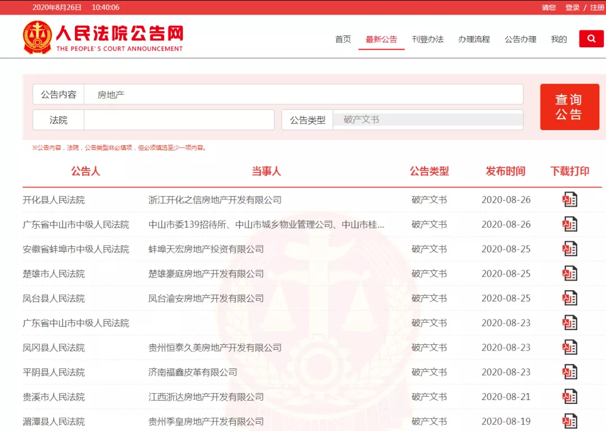The width and height of the screenshot is (606, 431).
Task: Go to the 首页 home menu
Action: tap(343, 39)
